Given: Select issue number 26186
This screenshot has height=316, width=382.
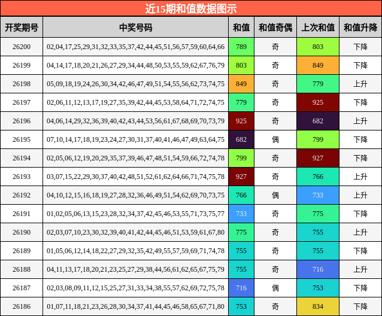Looking at the screenshot, I should pyautogui.click(x=22, y=306).
